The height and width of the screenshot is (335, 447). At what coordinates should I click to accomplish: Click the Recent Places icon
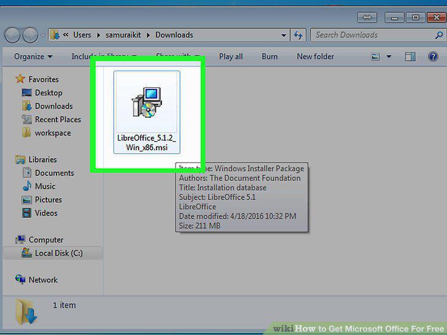coord(27,120)
